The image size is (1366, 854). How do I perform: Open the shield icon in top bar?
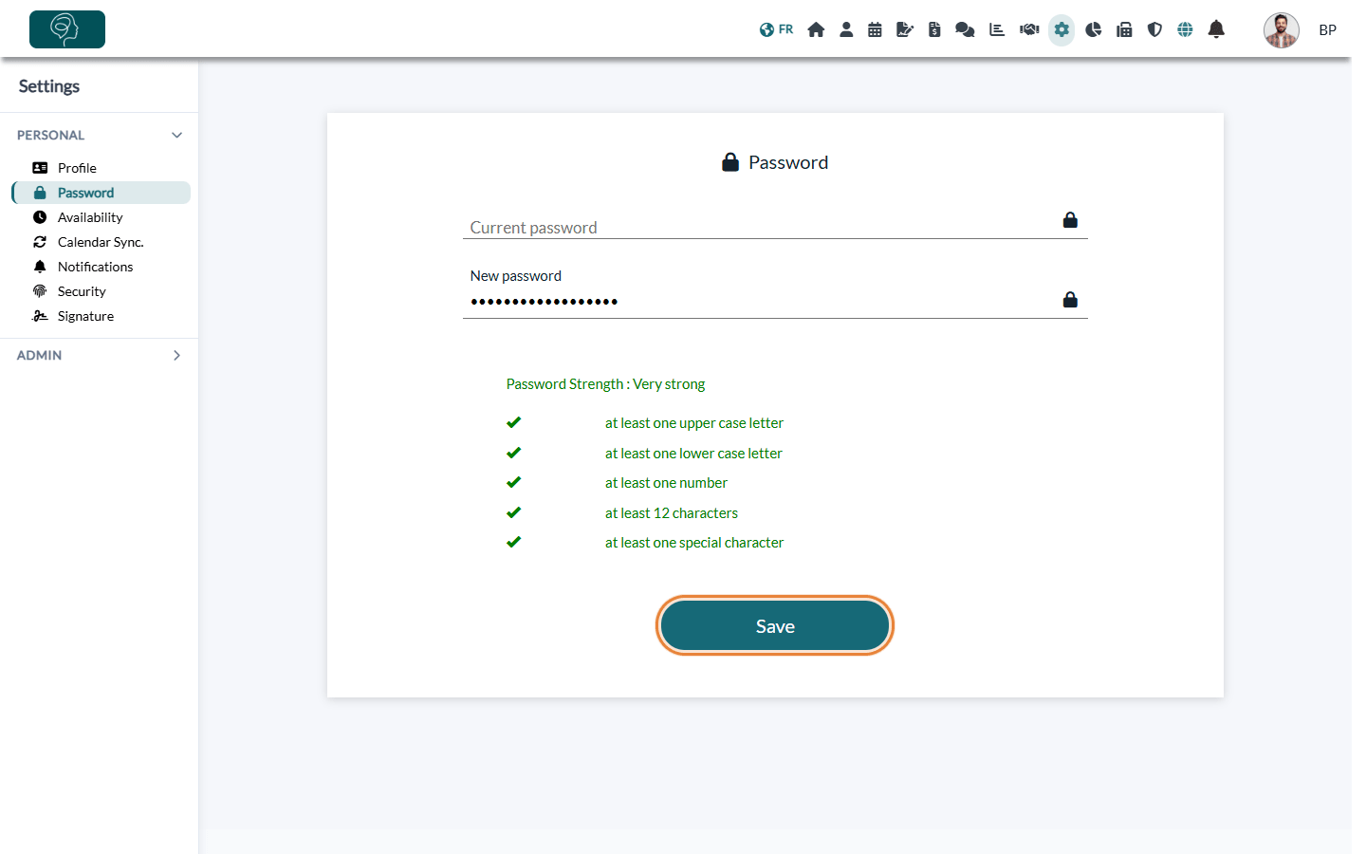click(1154, 29)
